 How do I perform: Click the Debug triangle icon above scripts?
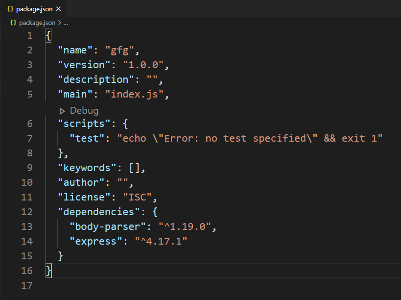tap(62, 111)
